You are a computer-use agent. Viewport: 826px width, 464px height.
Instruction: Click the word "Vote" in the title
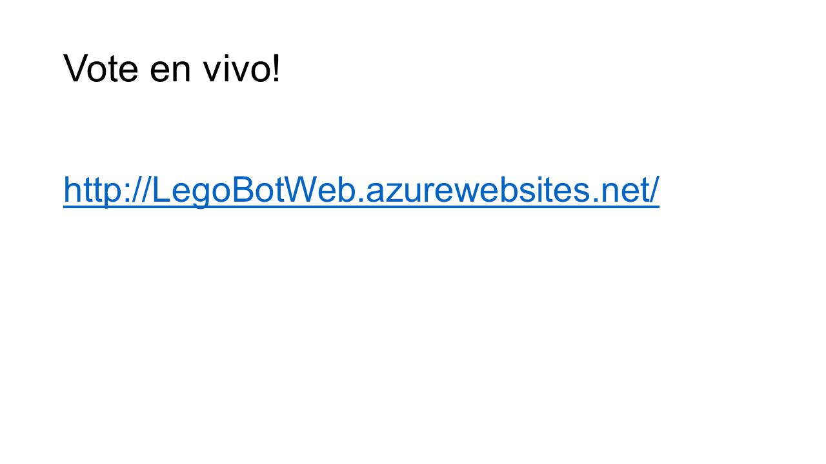click(101, 68)
